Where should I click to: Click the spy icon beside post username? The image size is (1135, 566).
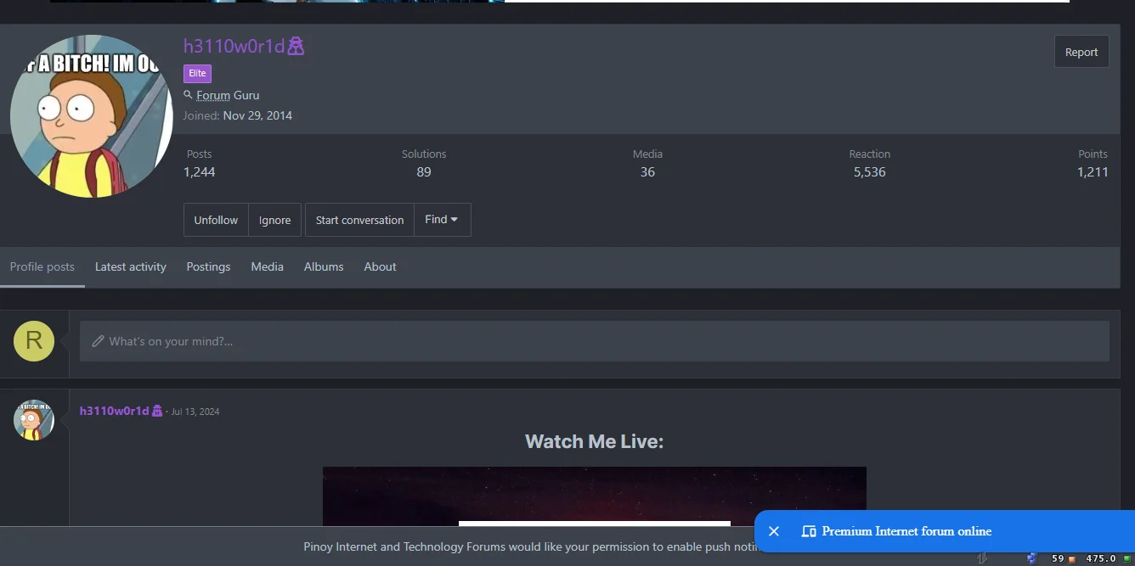pos(157,411)
